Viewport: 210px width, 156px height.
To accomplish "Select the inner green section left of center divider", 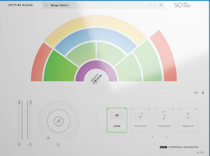I will pyautogui.click(x=83, y=52).
